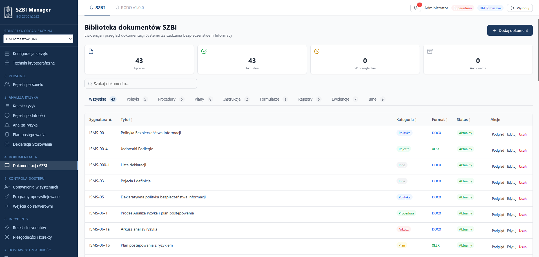This screenshot has width=539, height=257.
Task: Open notifications bell icon
Action: pos(416,8)
